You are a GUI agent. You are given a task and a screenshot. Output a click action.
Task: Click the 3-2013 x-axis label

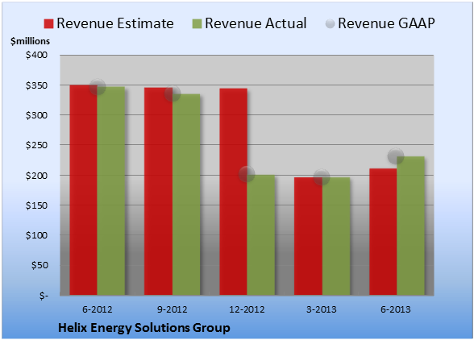pyautogui.click(x=322, y=309)
